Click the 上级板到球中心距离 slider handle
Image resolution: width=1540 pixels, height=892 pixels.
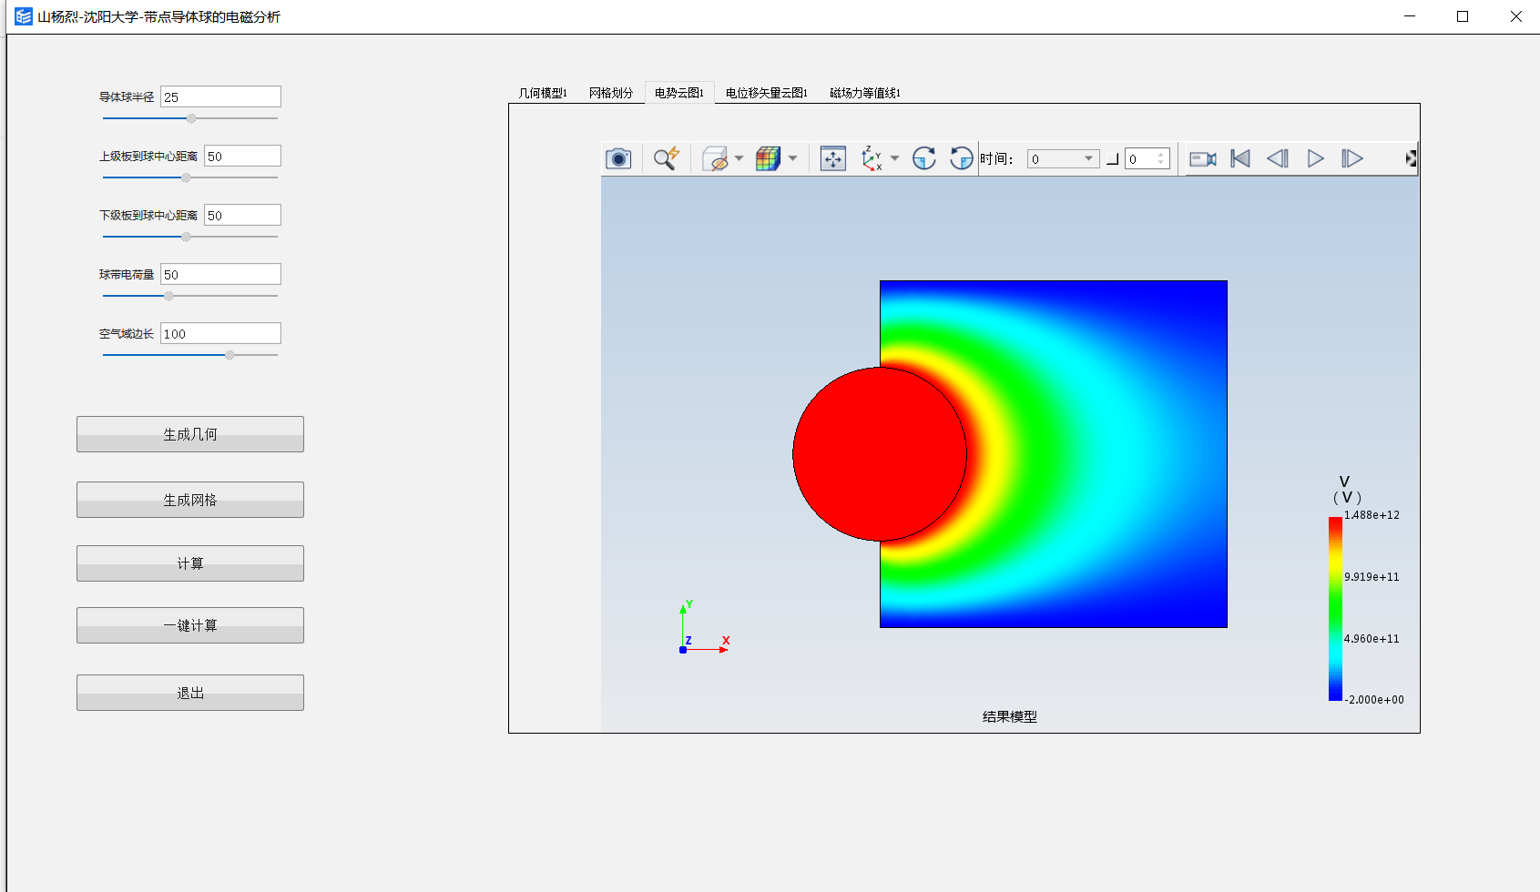pos(186,177)
